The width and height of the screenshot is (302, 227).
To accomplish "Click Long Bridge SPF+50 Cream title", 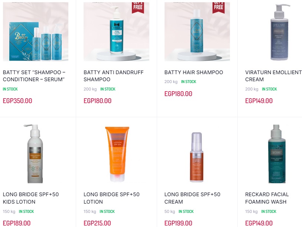I will point(192,198).
